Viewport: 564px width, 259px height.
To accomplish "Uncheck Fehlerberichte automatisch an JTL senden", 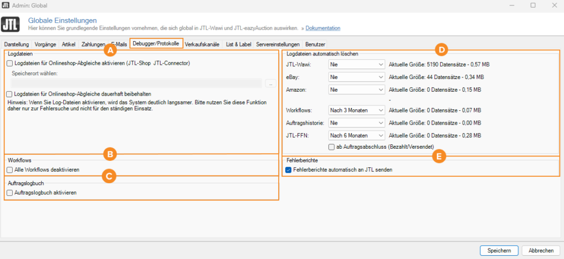I will (x=288, y=170).
